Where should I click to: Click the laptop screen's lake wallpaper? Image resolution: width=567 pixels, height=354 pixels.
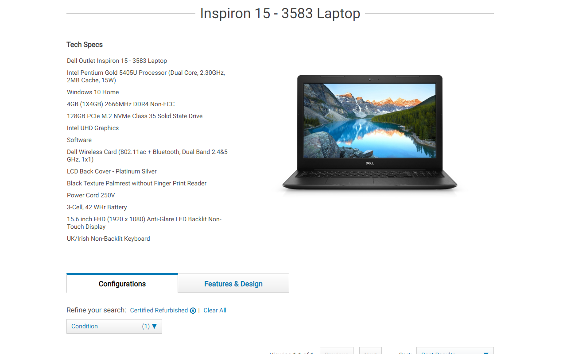[x=370, y=120]
